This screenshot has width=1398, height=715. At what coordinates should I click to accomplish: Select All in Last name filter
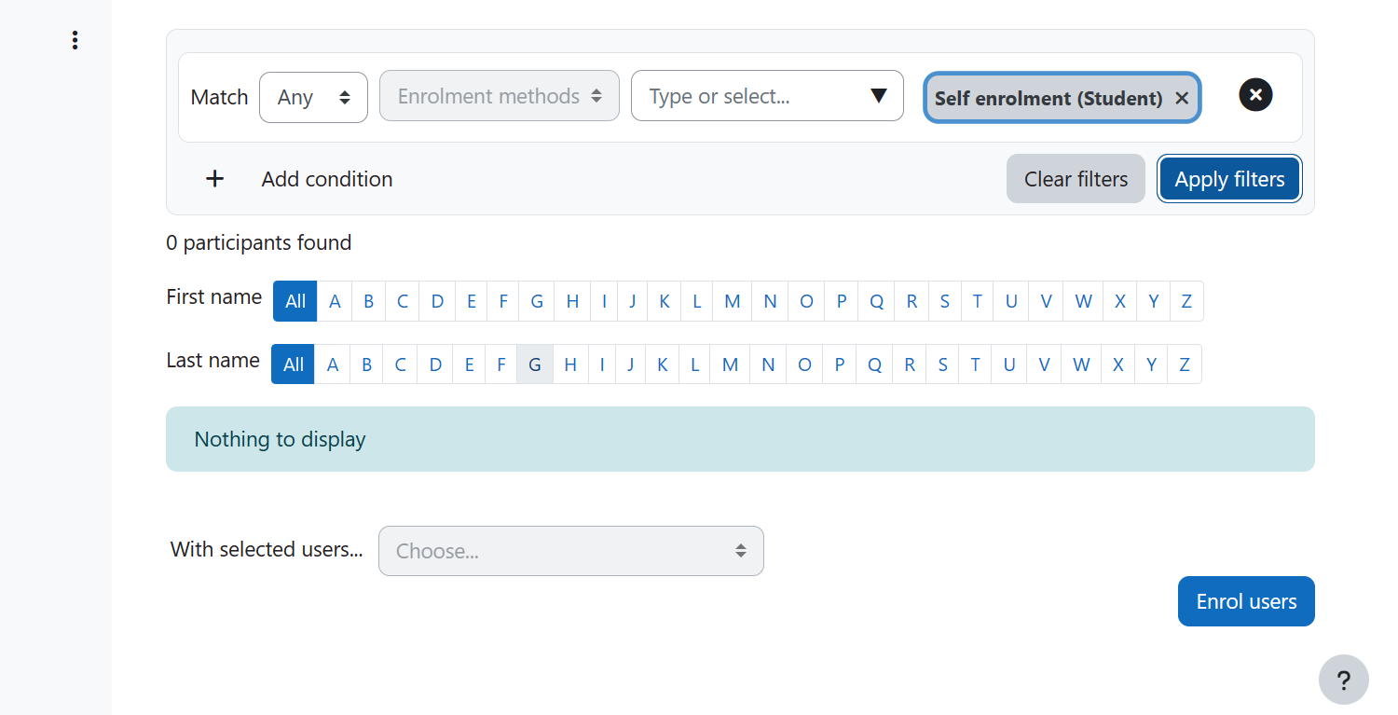pos(294,364)
